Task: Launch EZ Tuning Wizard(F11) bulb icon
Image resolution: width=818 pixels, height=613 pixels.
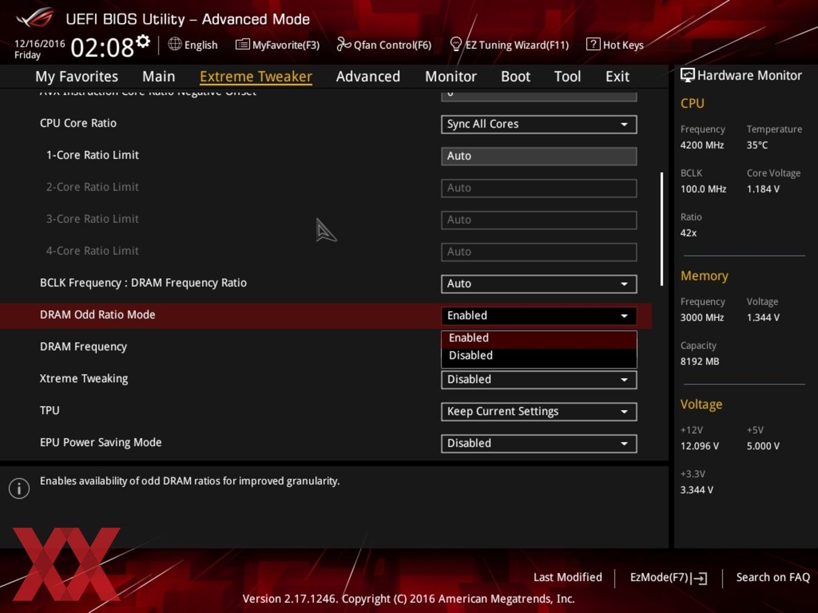Action: [x=456, y=44]
